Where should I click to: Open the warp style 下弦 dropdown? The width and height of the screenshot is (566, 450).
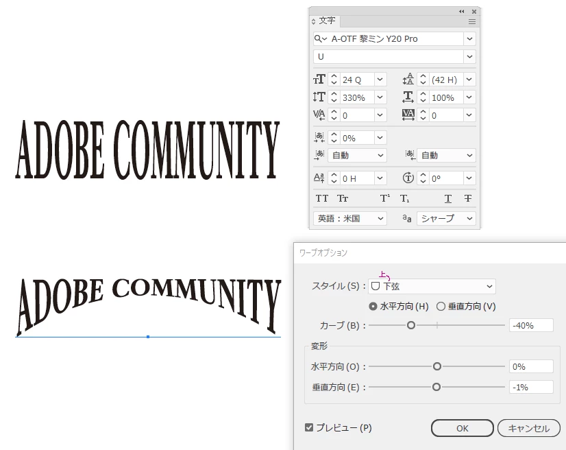432,286
